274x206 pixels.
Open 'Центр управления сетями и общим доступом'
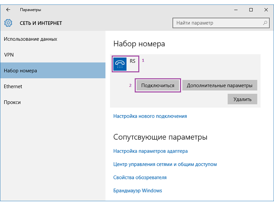pyautogui.click(x=165, y=164)
